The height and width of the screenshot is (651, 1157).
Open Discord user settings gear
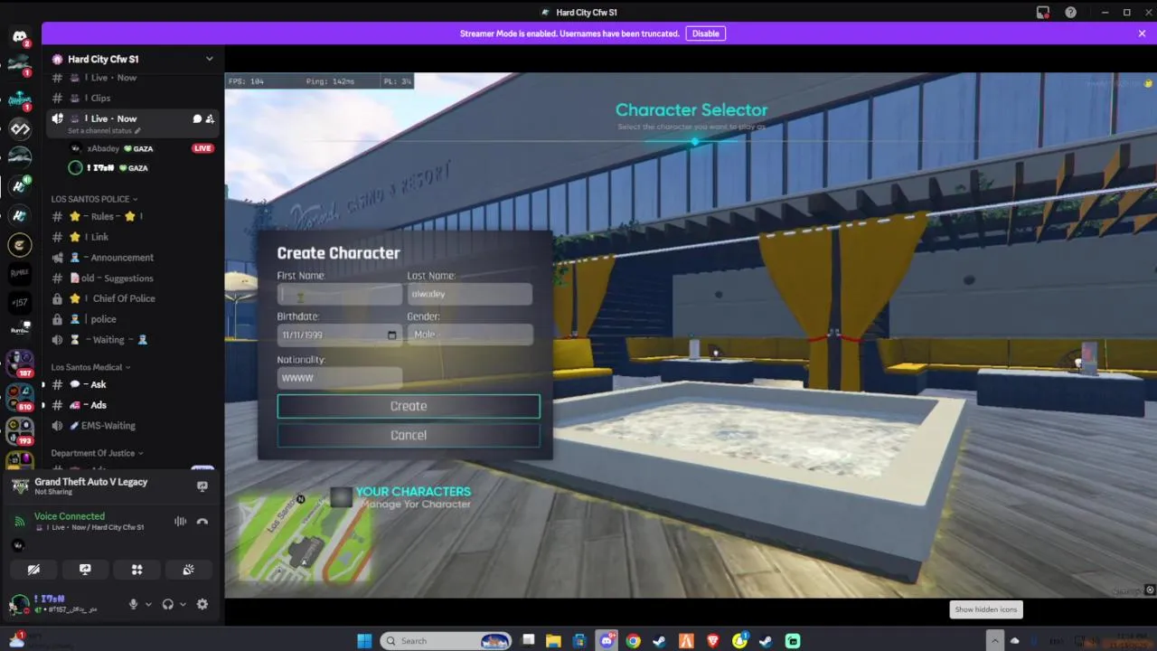[202, 604]
